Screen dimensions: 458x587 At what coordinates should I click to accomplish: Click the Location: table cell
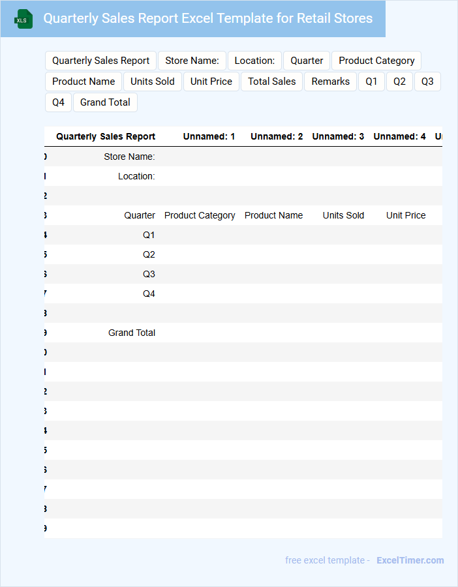(x=136, y=176)
